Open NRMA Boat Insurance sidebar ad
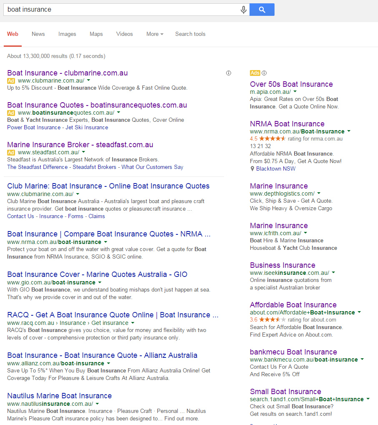378x425 pixels. click(287, 124)
